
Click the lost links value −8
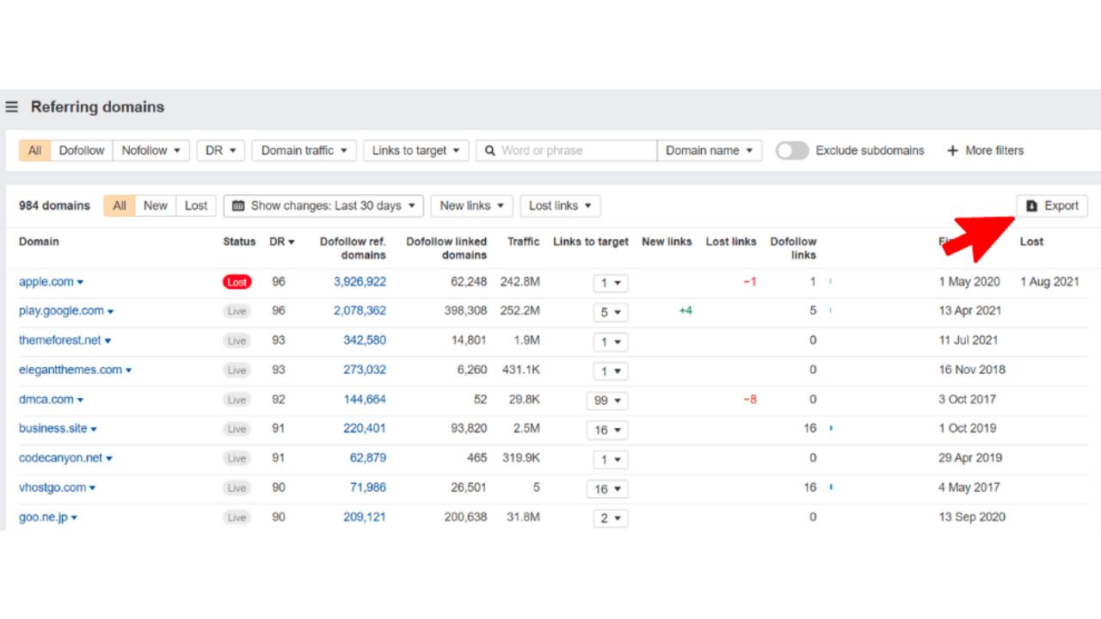point(750,399)
